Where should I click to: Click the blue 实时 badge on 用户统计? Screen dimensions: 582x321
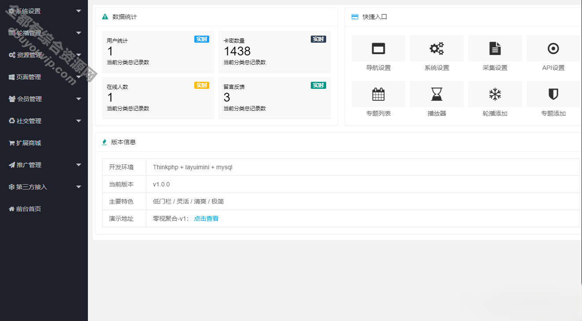(202, 39)
